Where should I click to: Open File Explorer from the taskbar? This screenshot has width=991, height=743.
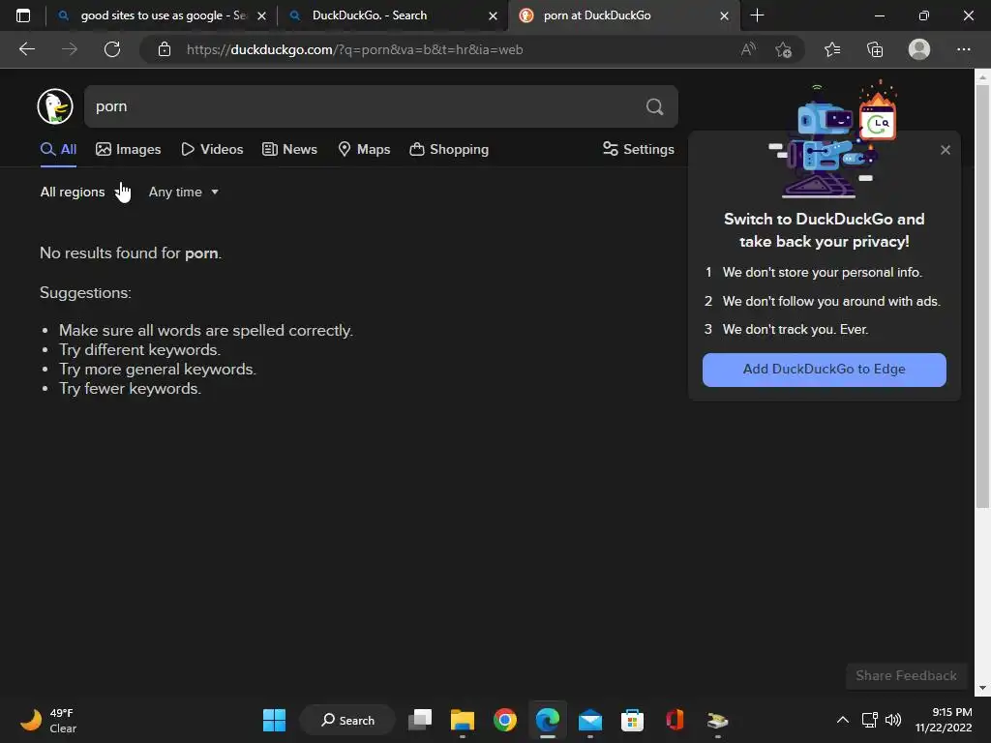pyautogui.click(x=462, y=720)
